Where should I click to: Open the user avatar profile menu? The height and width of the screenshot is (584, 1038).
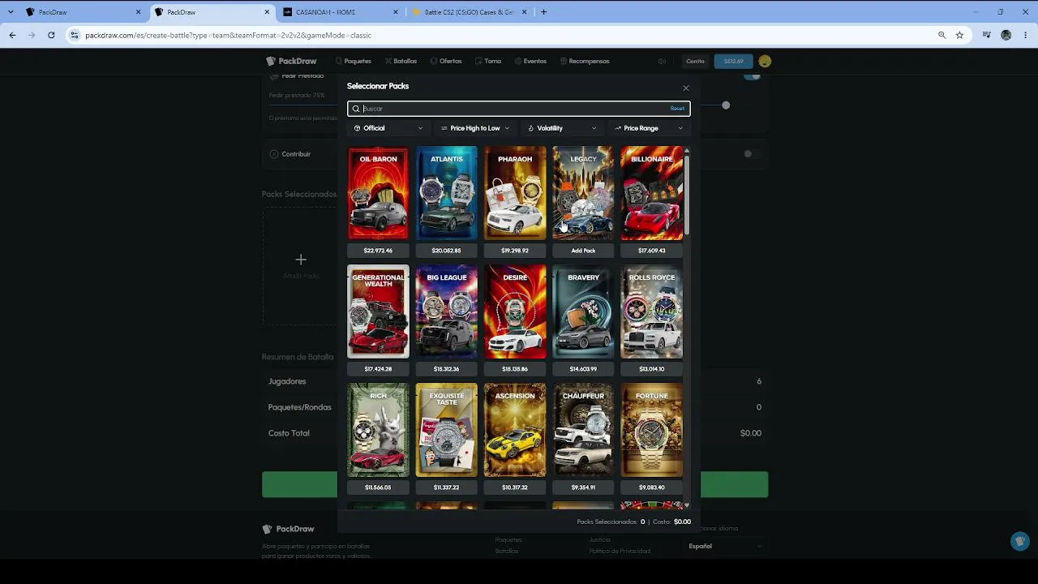[765, 61]
